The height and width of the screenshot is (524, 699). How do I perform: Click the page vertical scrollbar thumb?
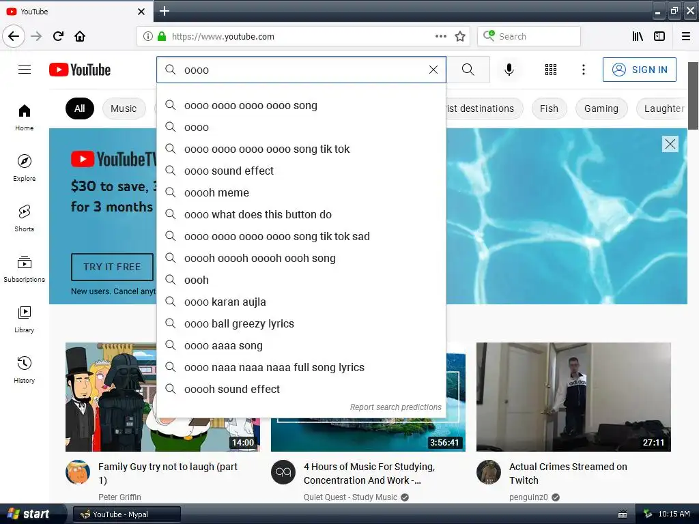pyautogui.click(x=693, y=96)
